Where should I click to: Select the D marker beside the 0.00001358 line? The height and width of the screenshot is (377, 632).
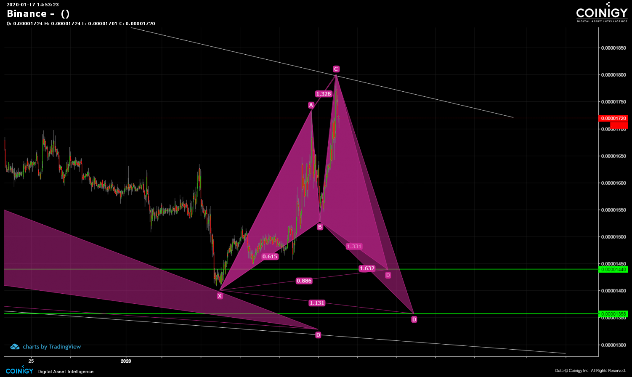point(414,319)
